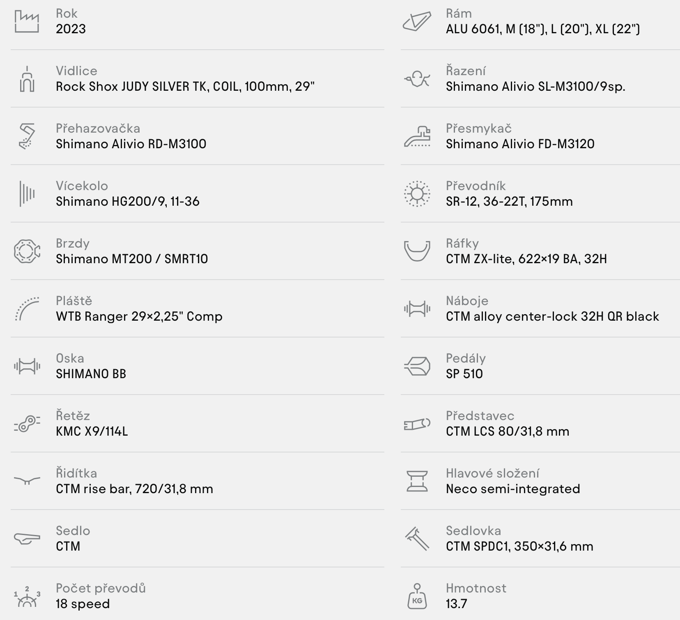Click the Rock Shox JUDY SILVER fork text

(x=185, y=87)
